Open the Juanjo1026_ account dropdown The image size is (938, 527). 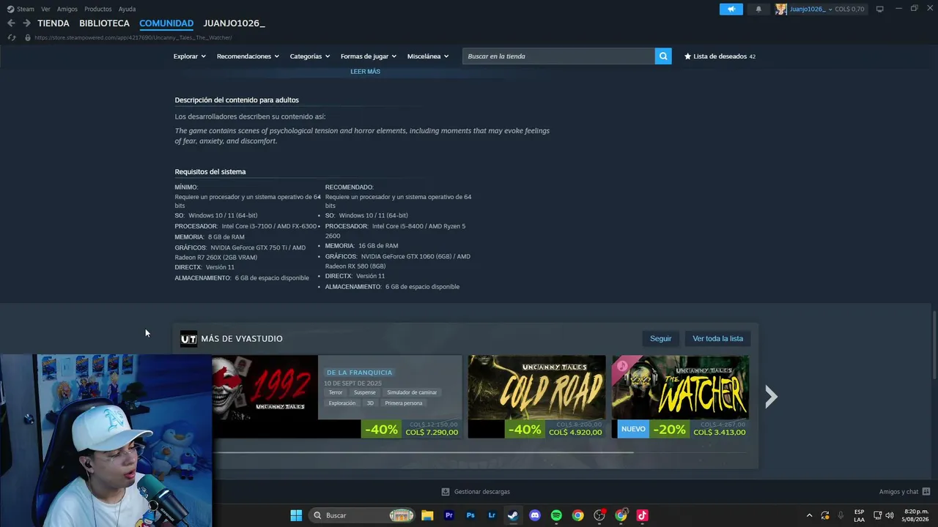[811, 9]
